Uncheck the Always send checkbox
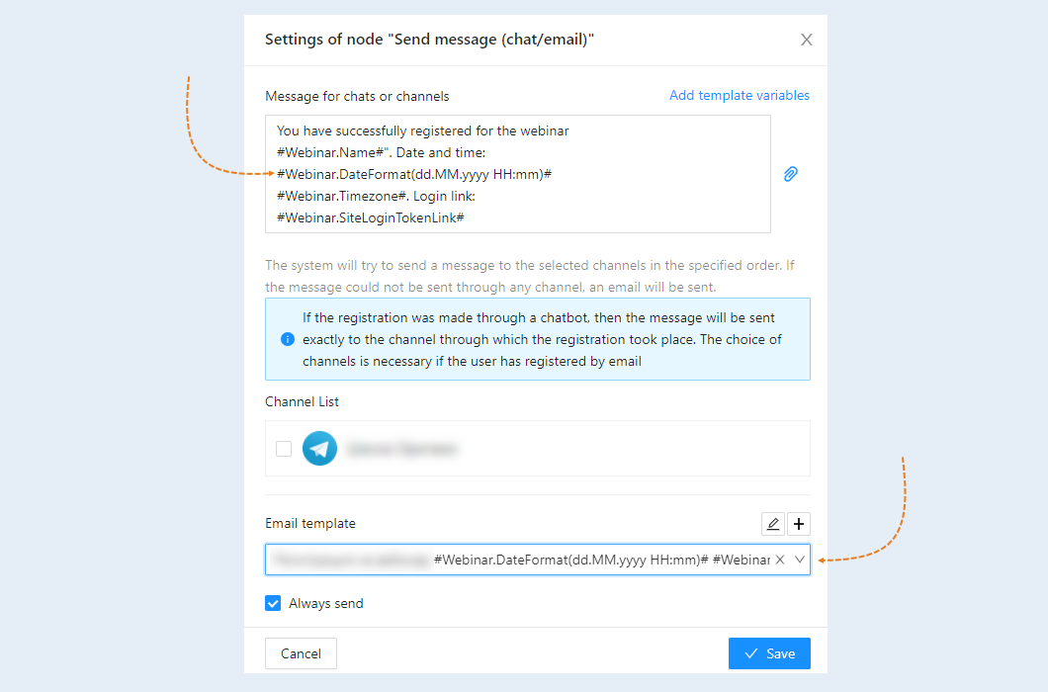The image size is (1048, 692). tap(273, 603)
